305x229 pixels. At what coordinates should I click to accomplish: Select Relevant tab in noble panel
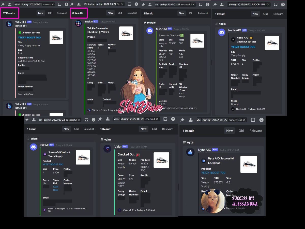pos(278,14)
